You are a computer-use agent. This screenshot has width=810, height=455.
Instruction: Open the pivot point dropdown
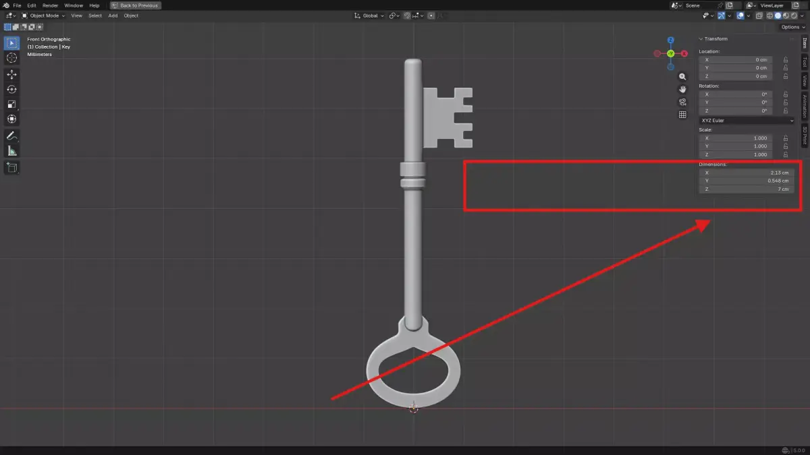tap(394, 16)
